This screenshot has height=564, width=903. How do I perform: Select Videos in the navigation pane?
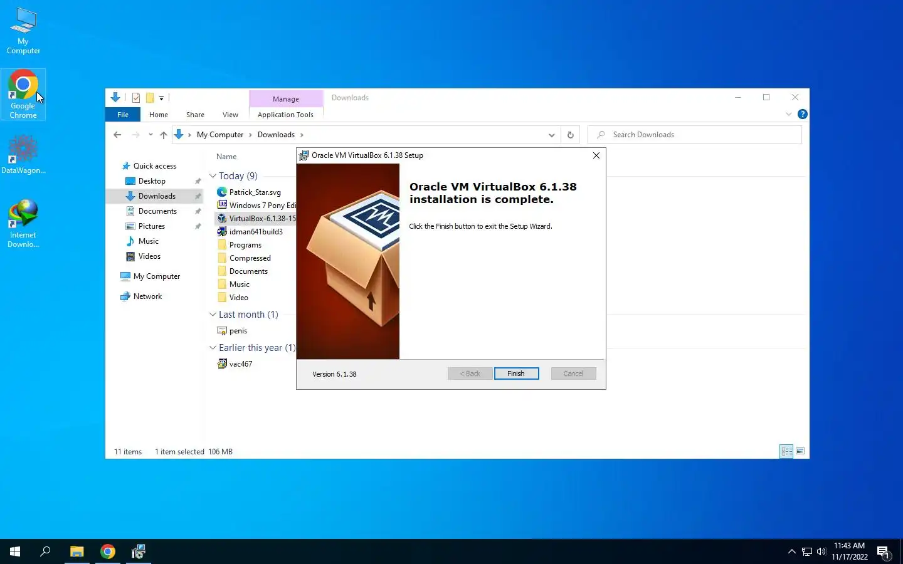coord(149,256)
